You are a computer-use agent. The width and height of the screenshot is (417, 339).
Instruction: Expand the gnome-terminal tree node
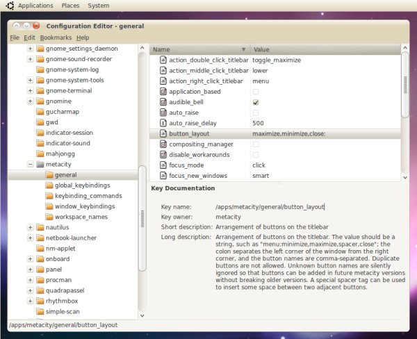pyautogui.click(x=31, y=91)
